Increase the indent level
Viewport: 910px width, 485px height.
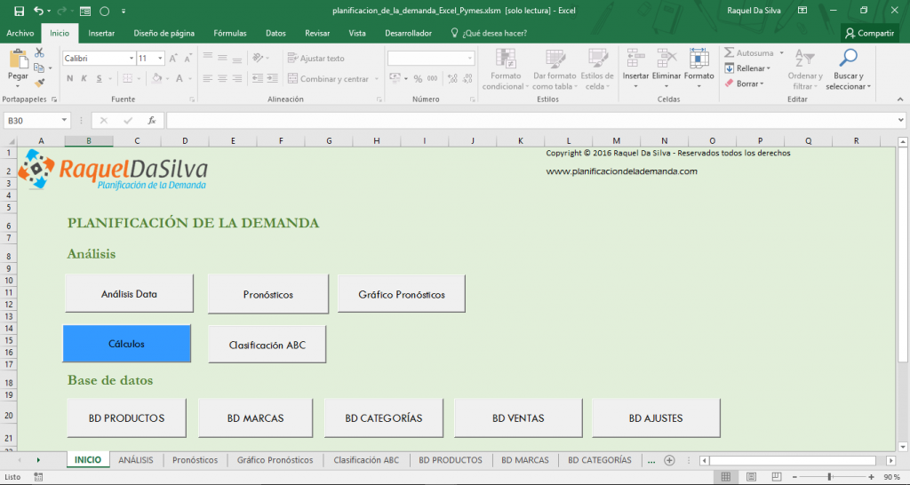tap(272, 78)
